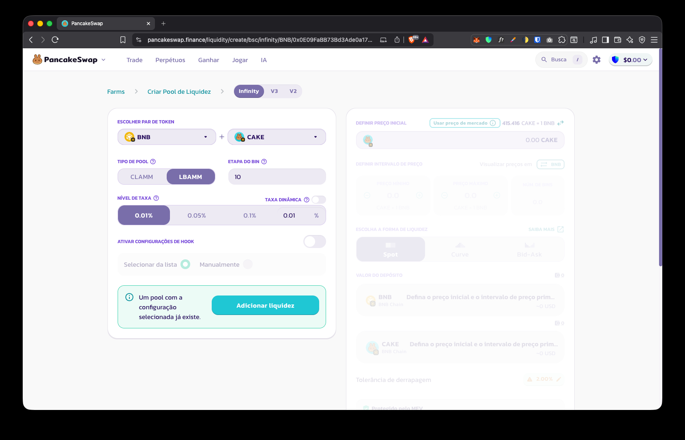This screenshot has width=685, height=440.
Task: Click Criar Pool de Liquidez breadcrumb link
Action: 179,92
